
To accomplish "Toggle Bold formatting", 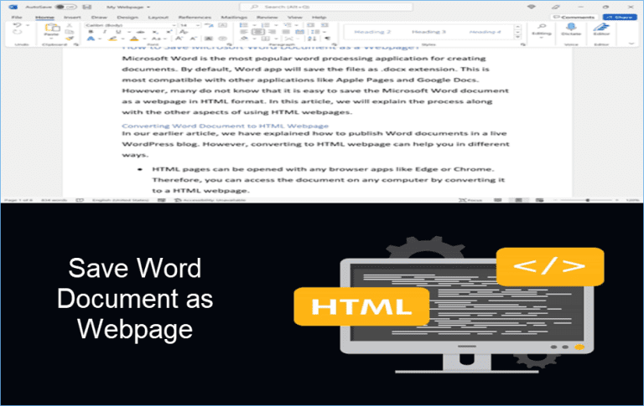I will (x=91, y=32).
